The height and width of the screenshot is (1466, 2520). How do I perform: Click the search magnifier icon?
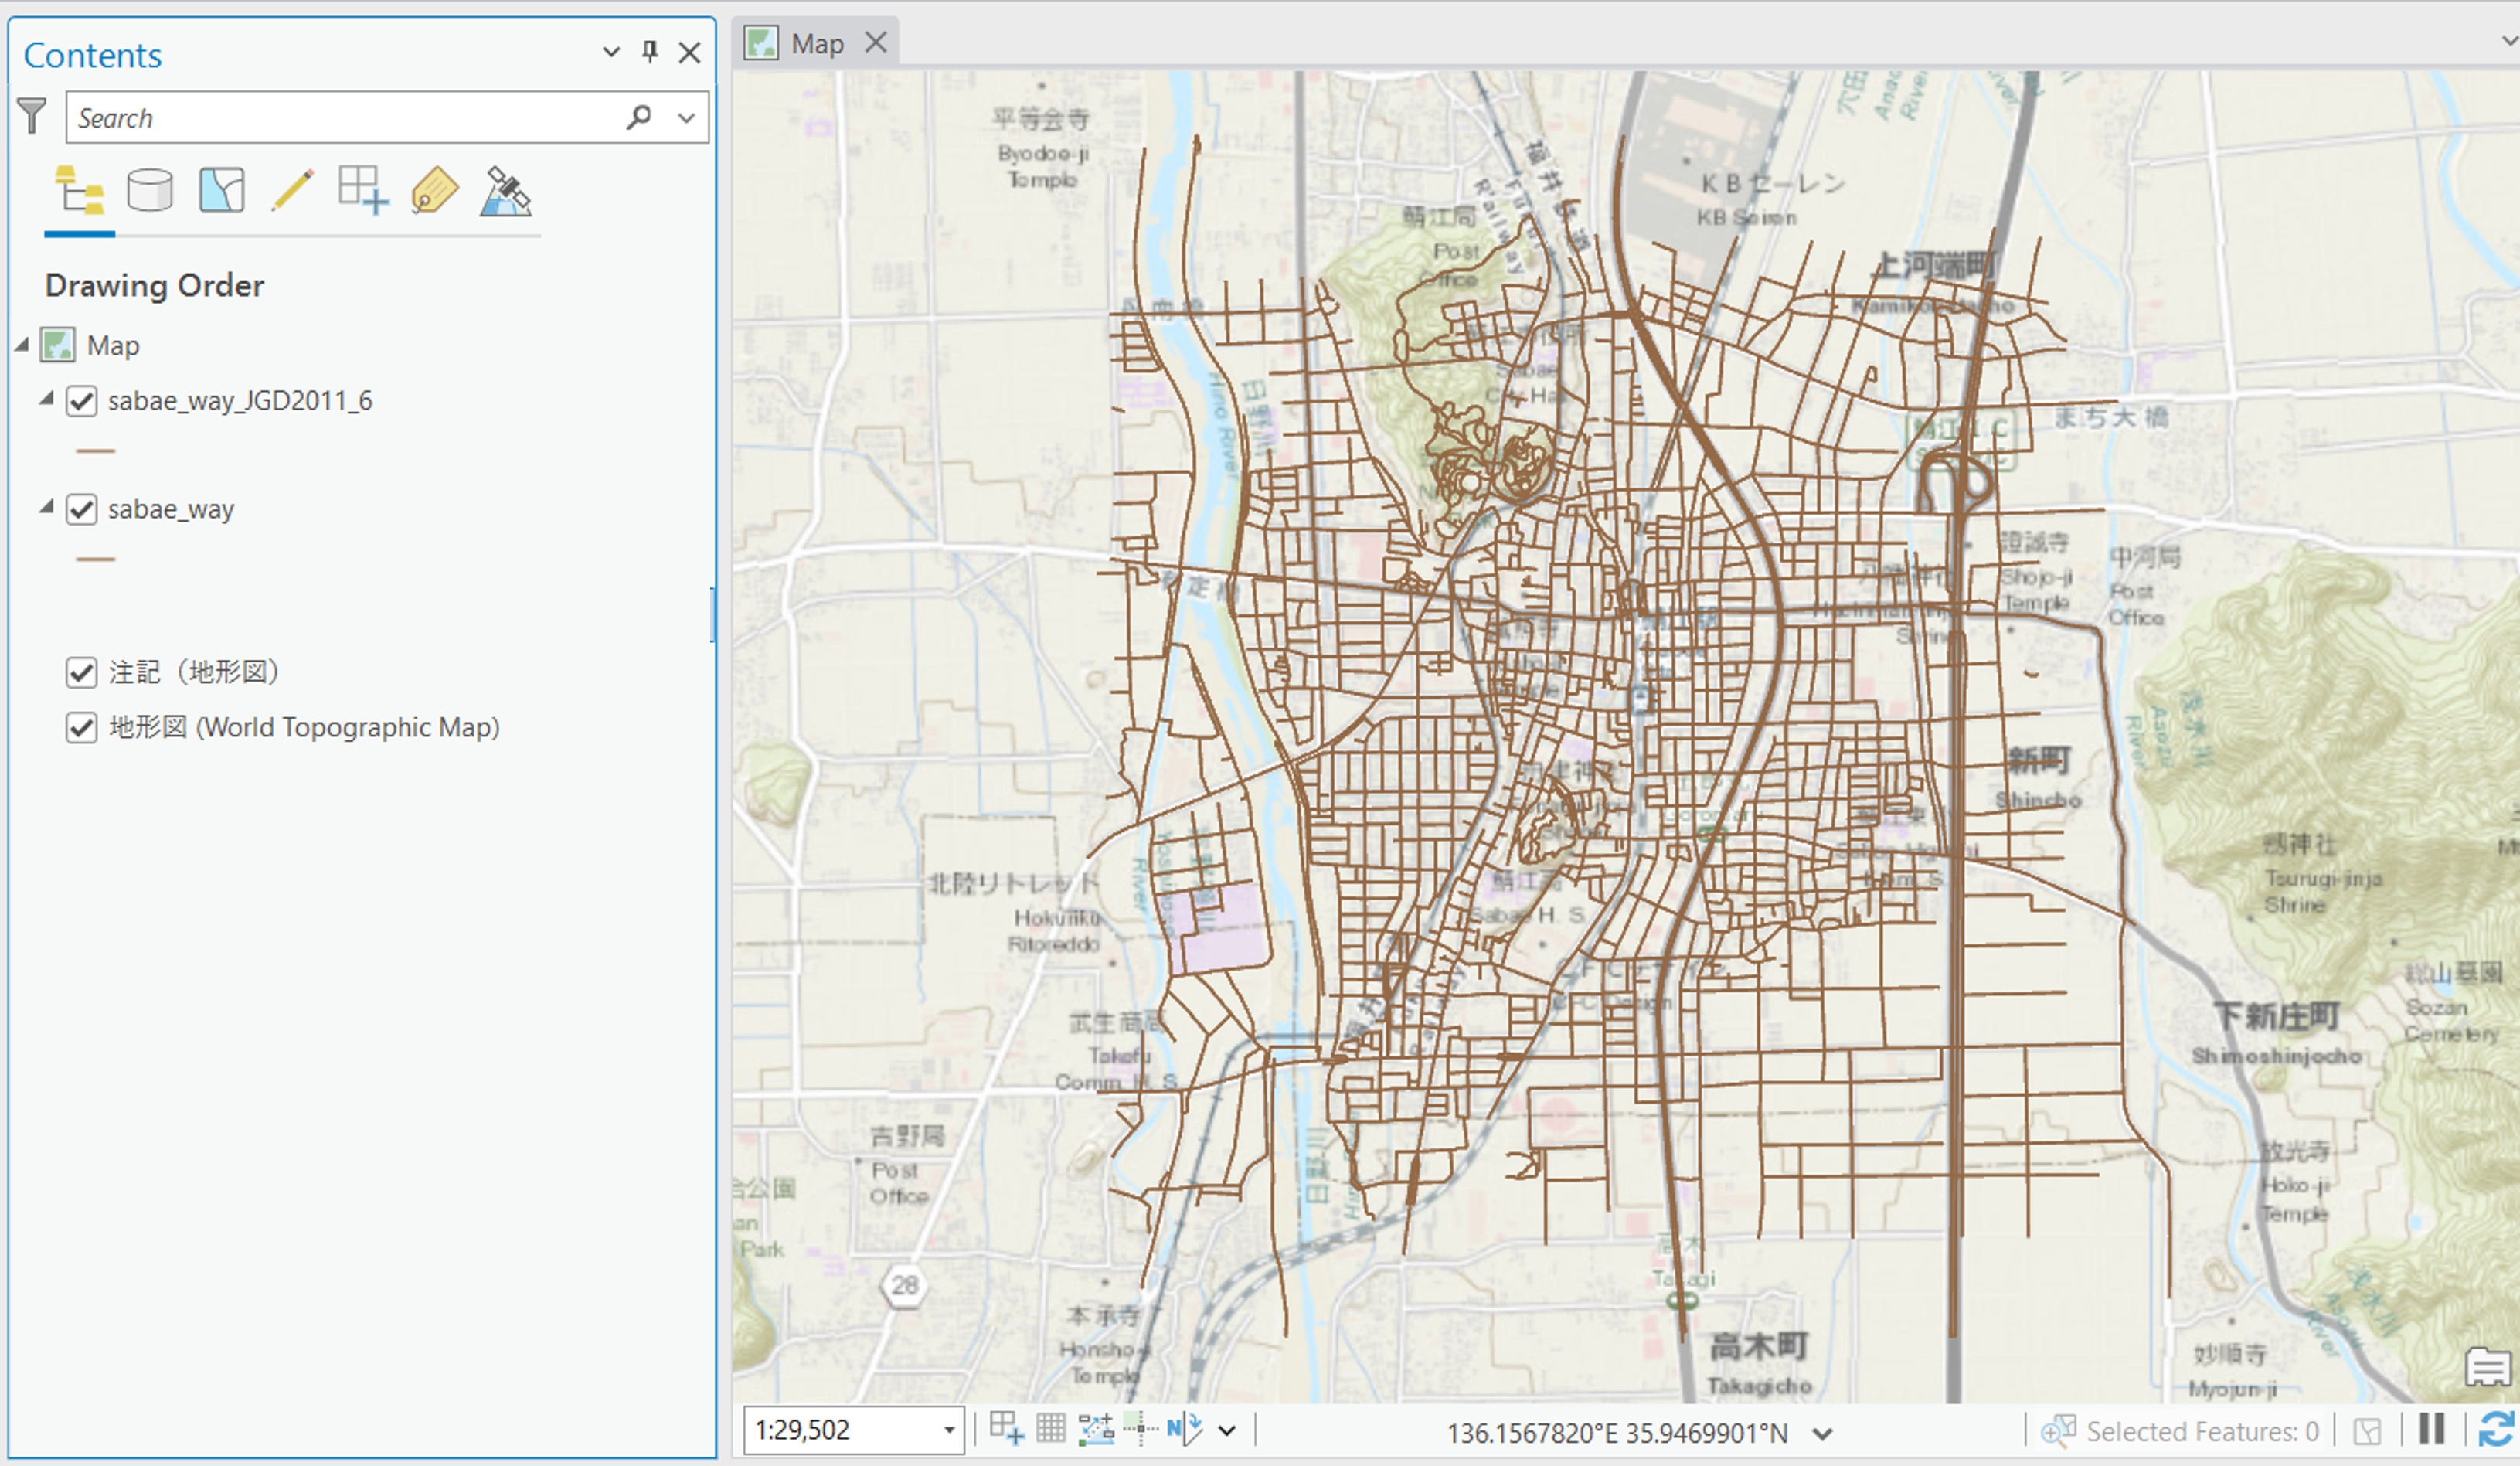638,117
